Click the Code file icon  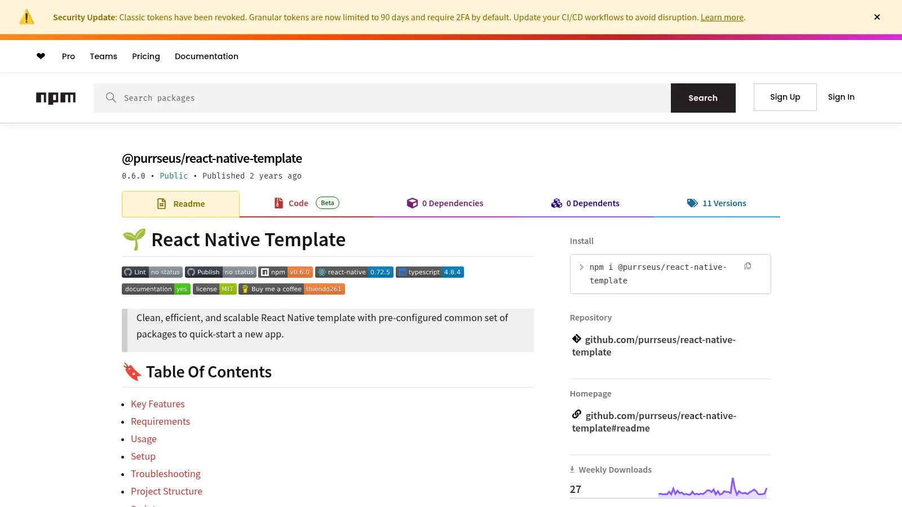(x=278, y=203)
